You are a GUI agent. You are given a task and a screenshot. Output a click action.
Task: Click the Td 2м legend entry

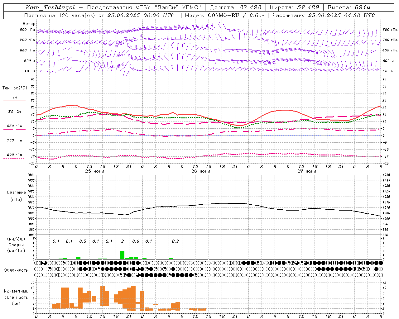point(14,112)
